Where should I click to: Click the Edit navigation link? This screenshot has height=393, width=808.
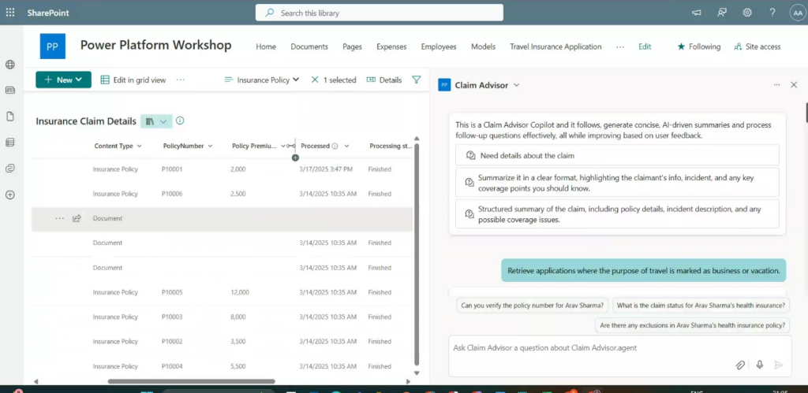pos(645,46)
